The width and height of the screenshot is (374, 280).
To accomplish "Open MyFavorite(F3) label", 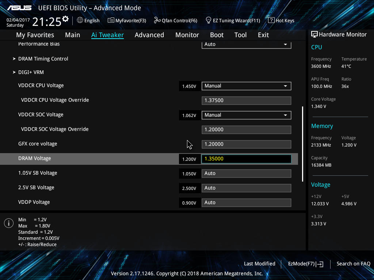I will tap(131, 21).
